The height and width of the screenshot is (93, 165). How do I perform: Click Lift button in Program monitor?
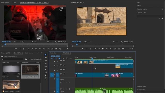pyautogui.click(x=115, y=49)
